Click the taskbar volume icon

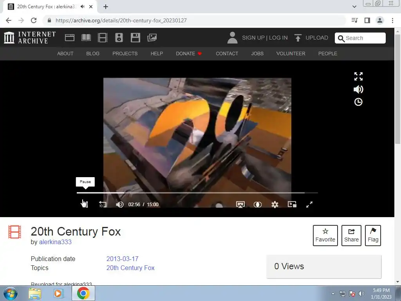361,294
